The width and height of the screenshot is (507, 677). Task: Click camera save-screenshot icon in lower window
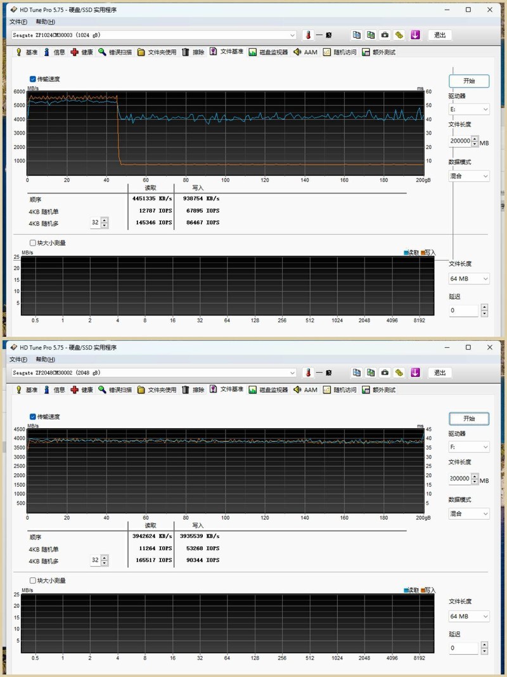coord(385,372)
